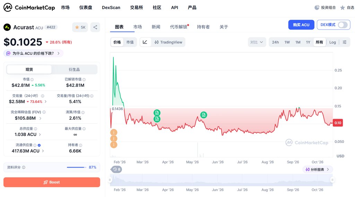The image size is (355, 197).
Task: Expand 完全稀释估值 FDV details arrow
Action: click(40, 118)
